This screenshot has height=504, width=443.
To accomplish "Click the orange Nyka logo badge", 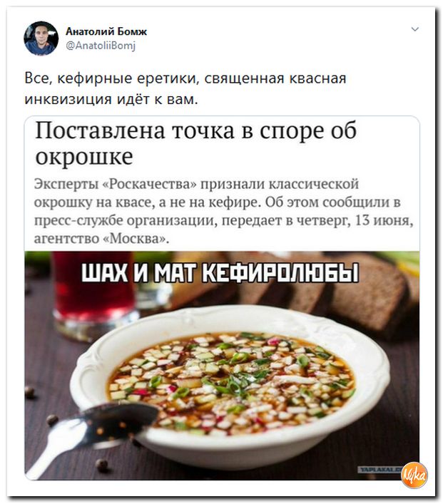I will click(415, 475).
